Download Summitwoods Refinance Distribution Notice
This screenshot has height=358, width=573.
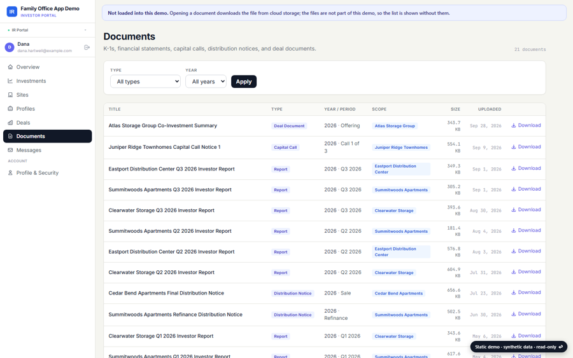(x=526, y=314)
